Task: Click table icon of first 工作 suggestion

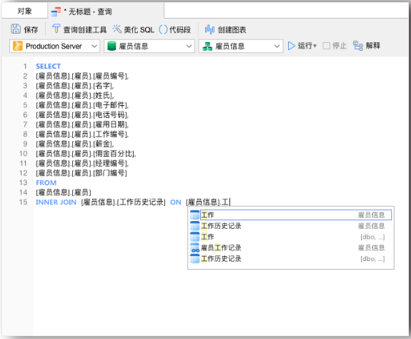Action: 194,215
